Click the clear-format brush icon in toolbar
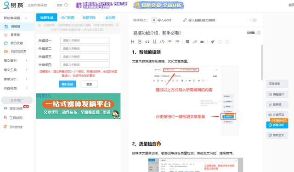 pos(212,42)
